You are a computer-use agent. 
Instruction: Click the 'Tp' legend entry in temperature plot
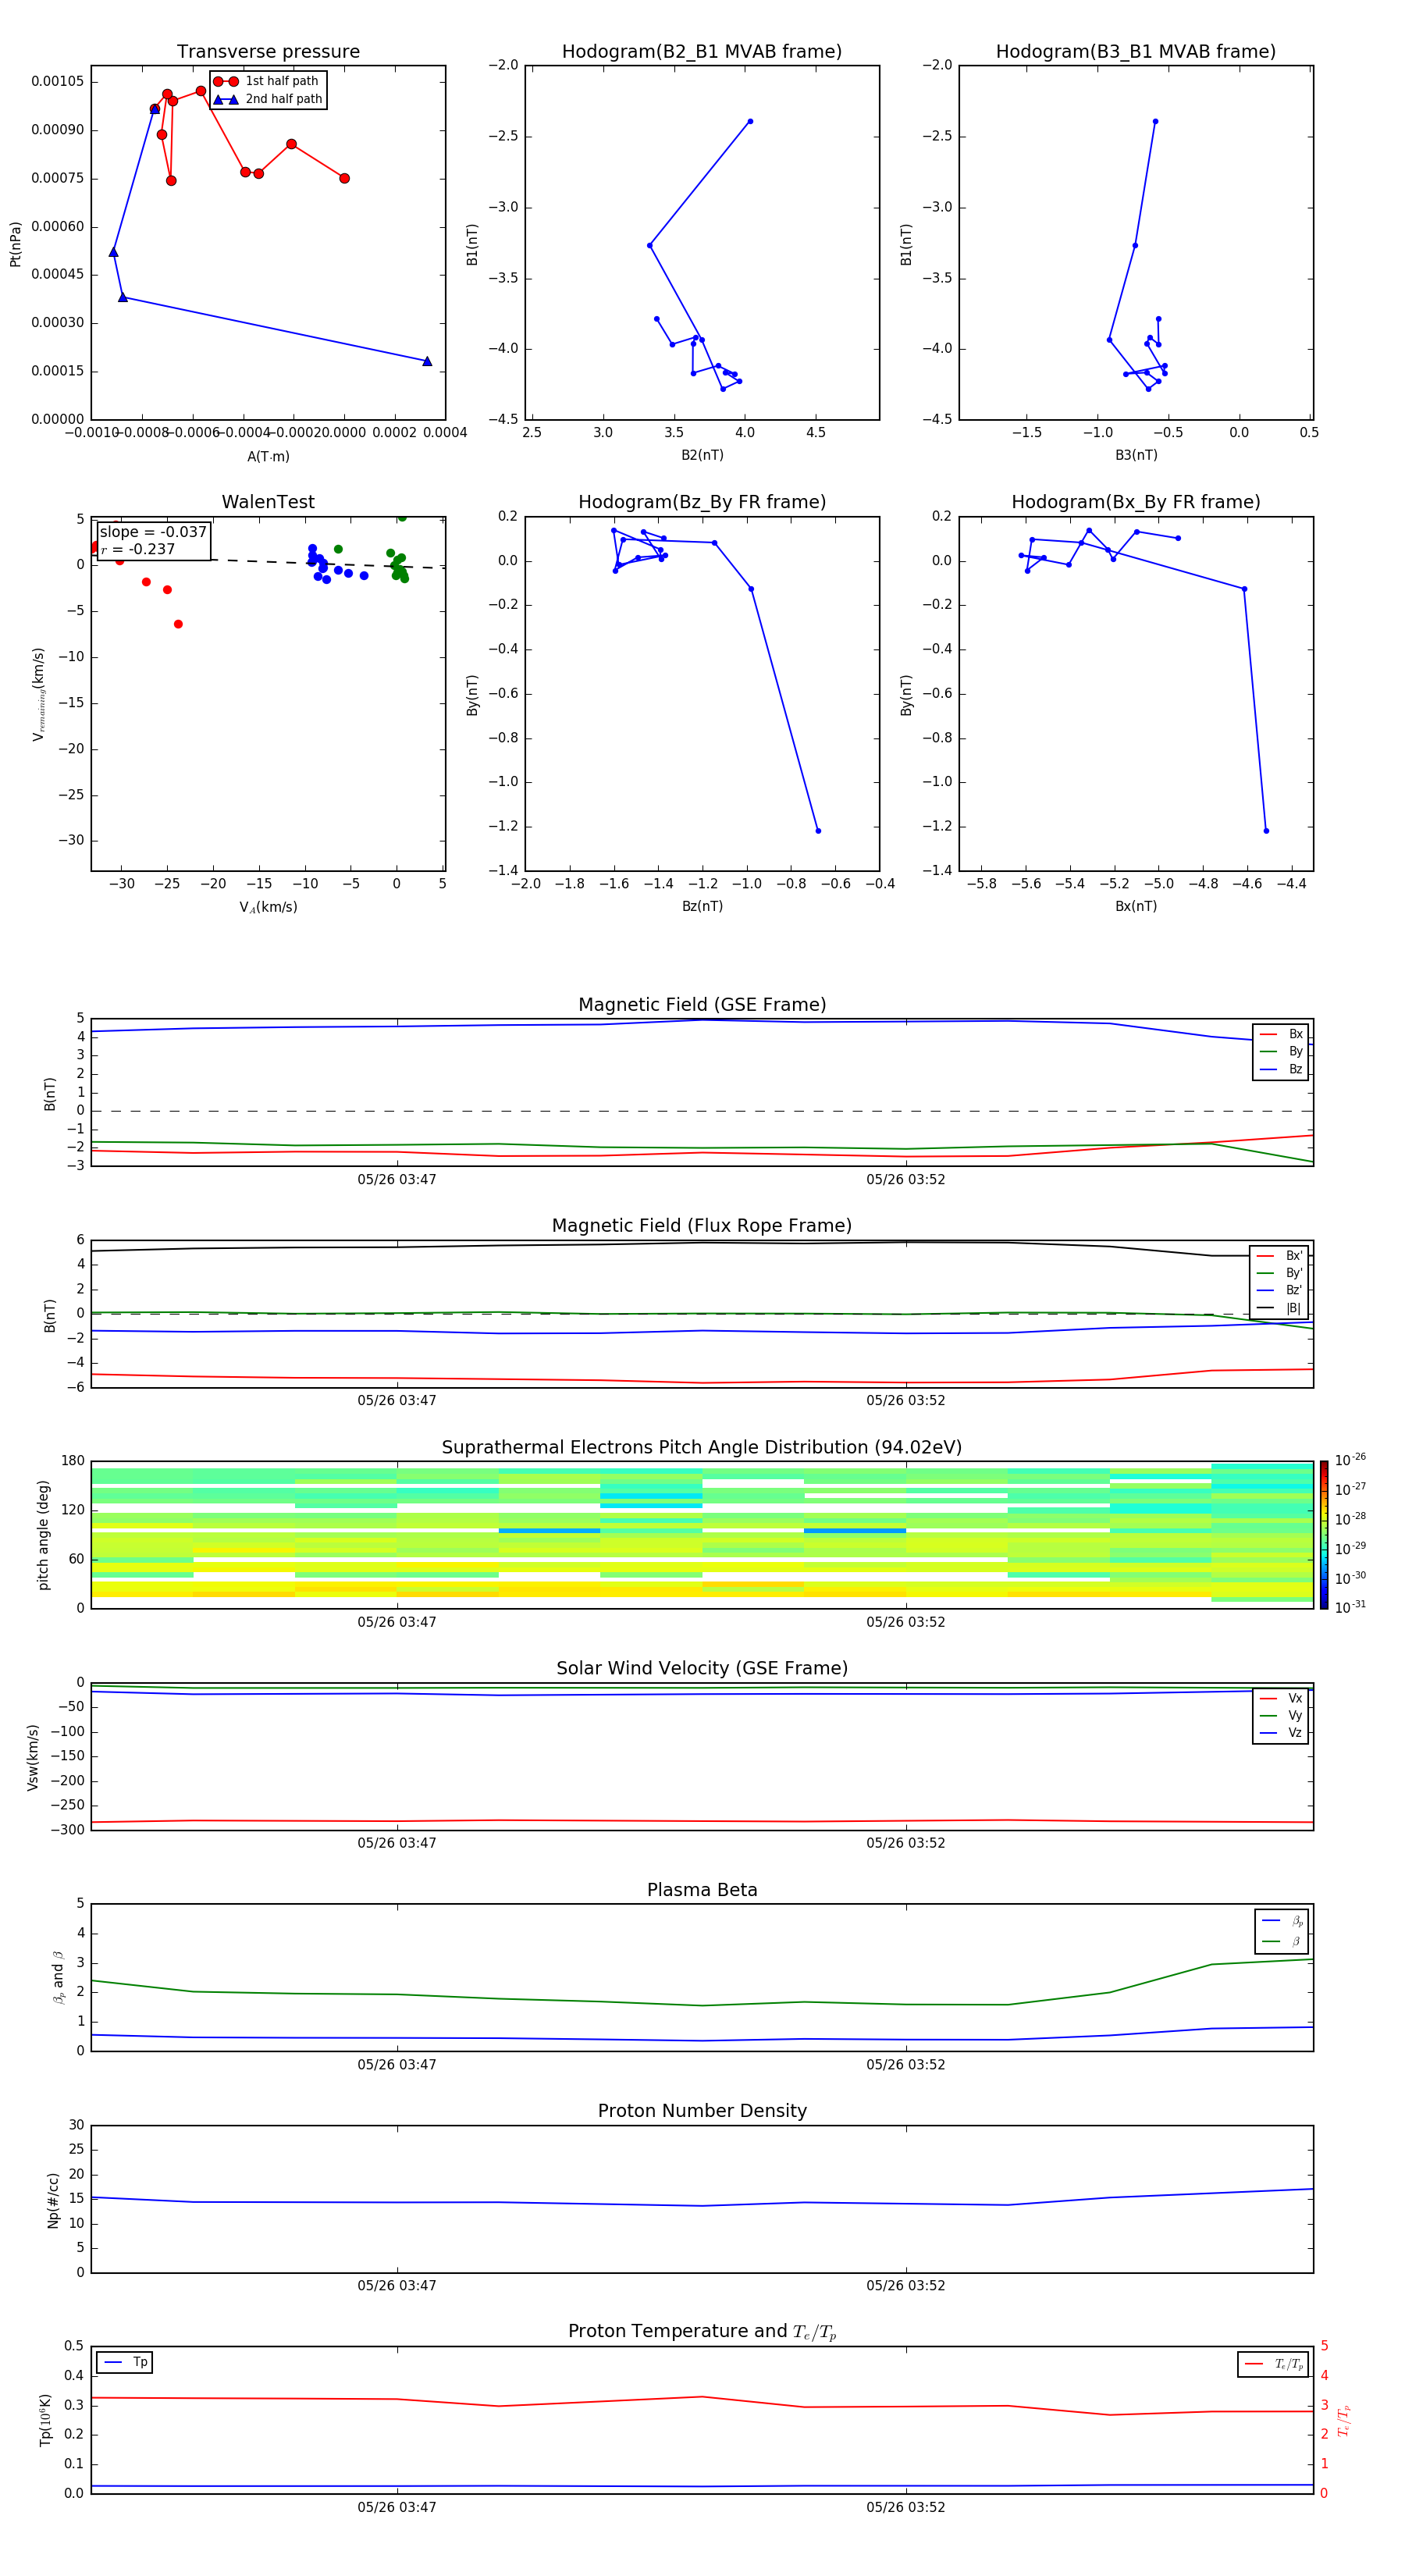tap(125, 2362)
